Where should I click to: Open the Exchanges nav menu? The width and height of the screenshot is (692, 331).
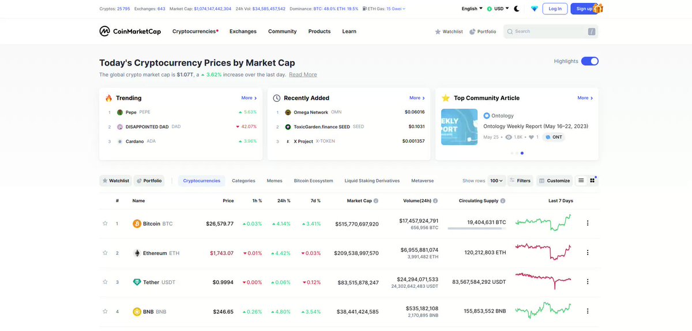click(243, 31)
